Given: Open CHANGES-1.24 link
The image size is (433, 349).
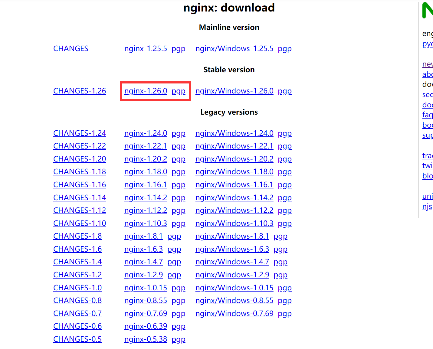Looking at the screenshot, I should tap(80, 133).
